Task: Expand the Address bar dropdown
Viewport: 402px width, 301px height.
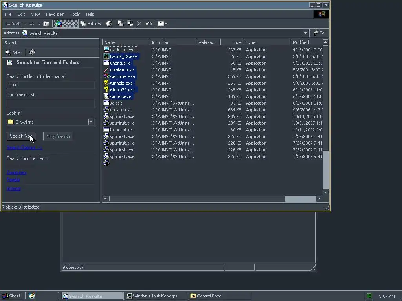Action: (x=305, y=33)
